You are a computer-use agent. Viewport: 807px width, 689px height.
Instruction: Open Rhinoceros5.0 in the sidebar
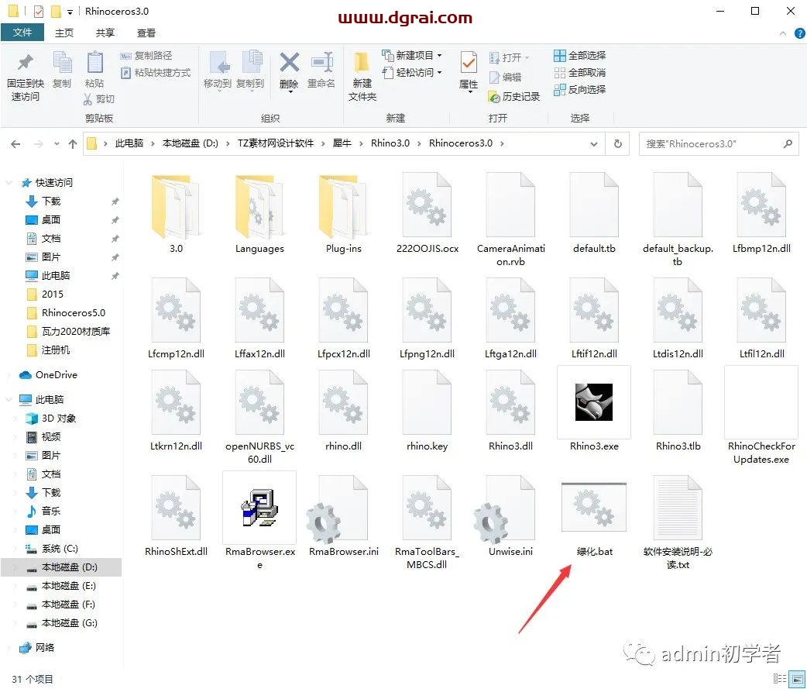tap(73, 312)
